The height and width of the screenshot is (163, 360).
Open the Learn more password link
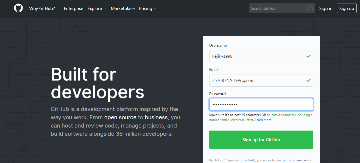[x=263, y=120]
